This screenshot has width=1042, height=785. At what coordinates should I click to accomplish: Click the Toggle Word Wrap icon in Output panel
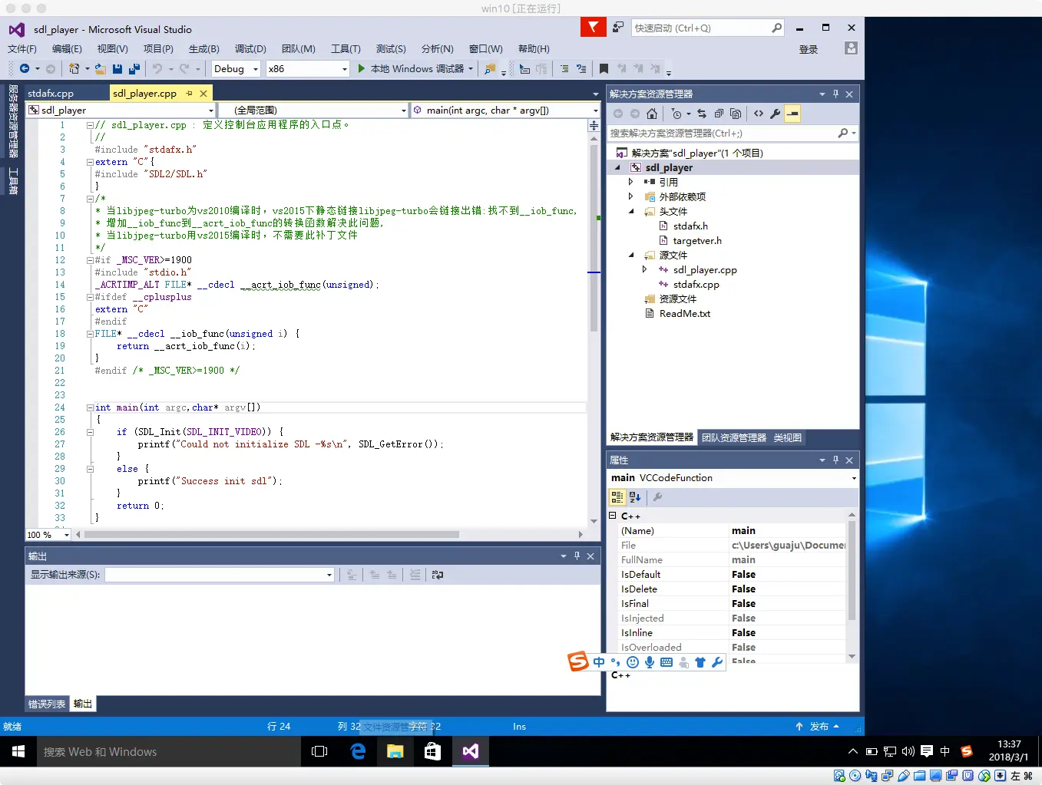tap(438, 575)
